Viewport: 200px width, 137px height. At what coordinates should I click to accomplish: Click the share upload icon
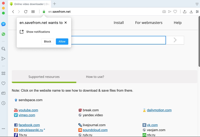[185, 12]
